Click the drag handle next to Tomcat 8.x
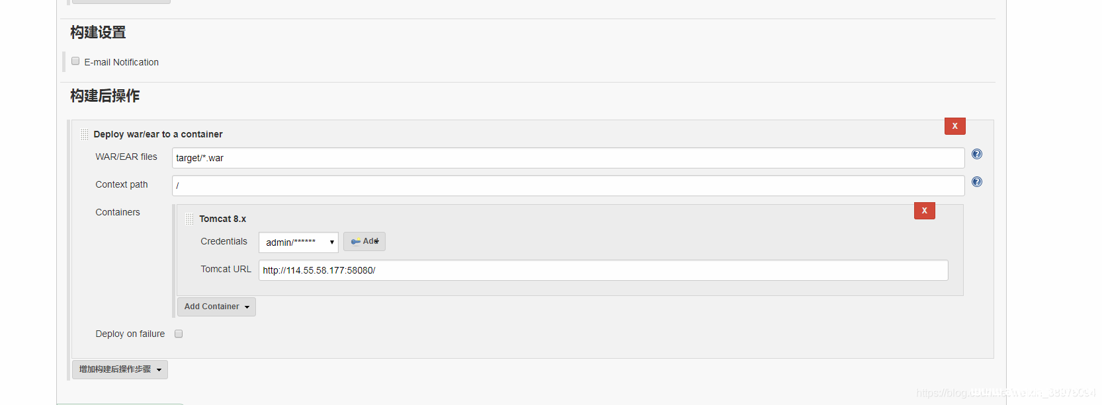 pyautogui.click(x=190, y=219)
